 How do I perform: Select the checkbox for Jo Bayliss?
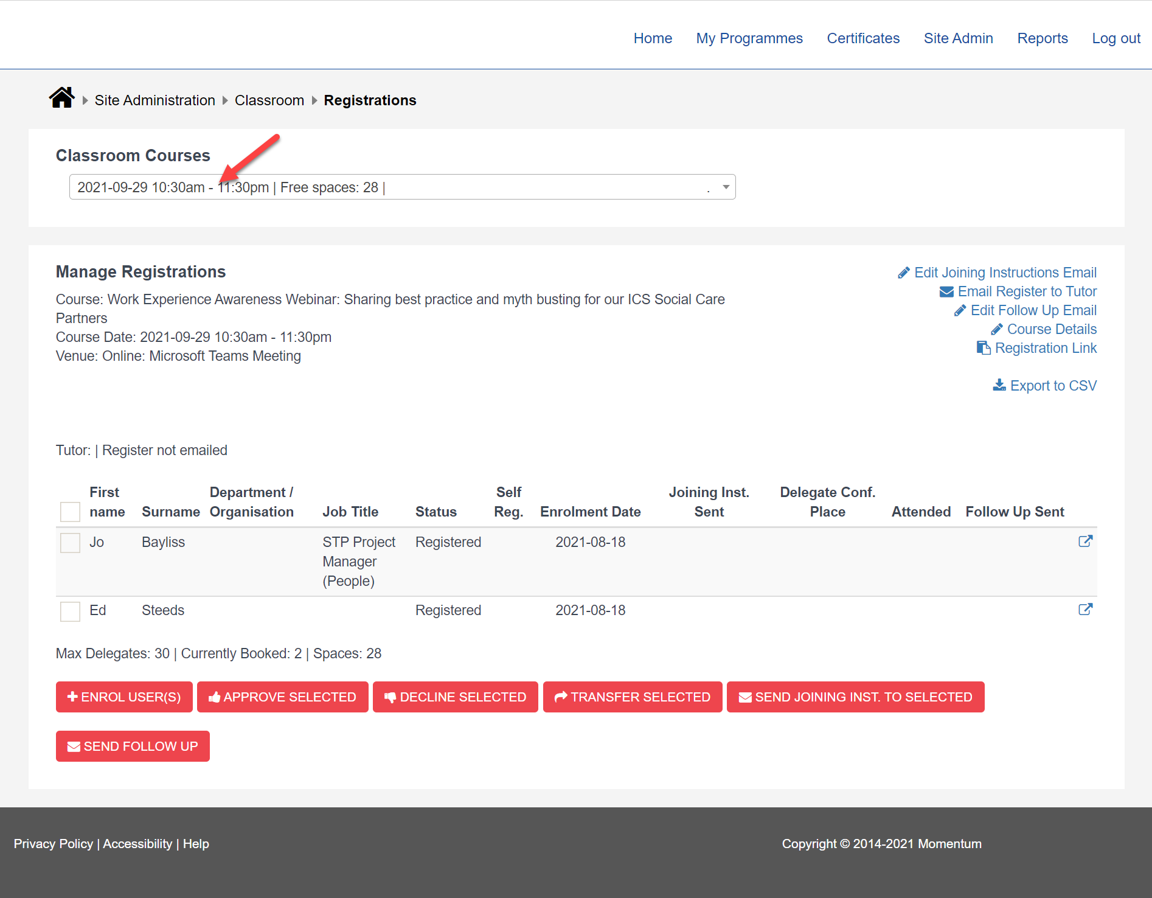[x=71, y=543]
